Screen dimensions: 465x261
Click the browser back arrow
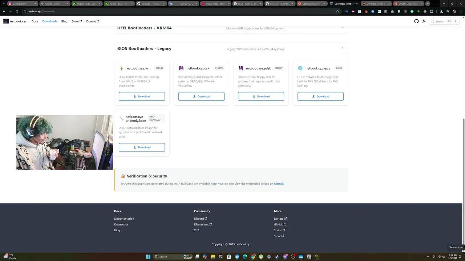click(x=4, y=11)
